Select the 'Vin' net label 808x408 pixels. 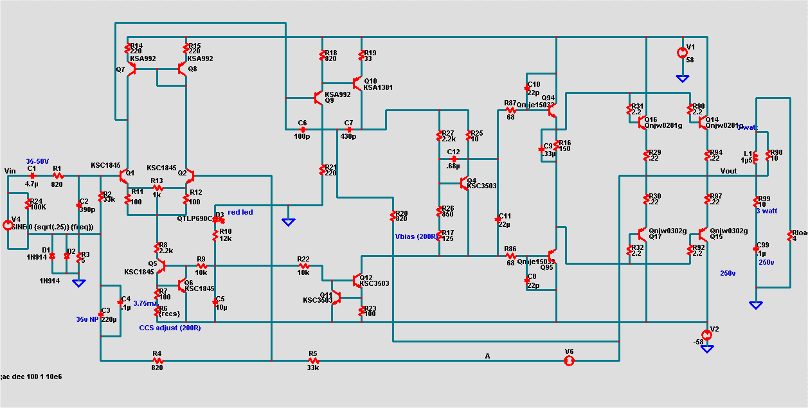point(10,170)
